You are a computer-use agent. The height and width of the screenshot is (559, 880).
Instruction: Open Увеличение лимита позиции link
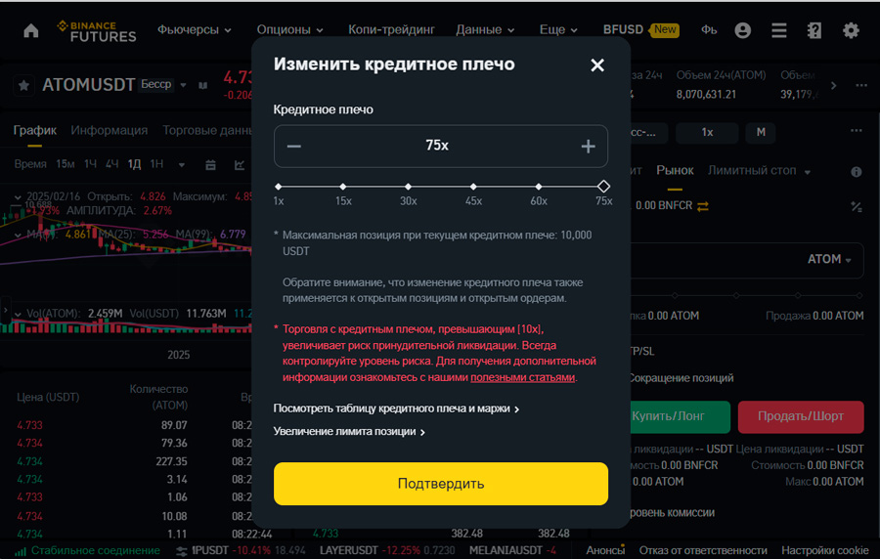(x=348, y=432)
